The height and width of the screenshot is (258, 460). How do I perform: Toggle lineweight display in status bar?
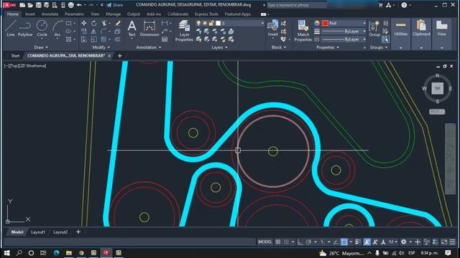coord(358,242)
